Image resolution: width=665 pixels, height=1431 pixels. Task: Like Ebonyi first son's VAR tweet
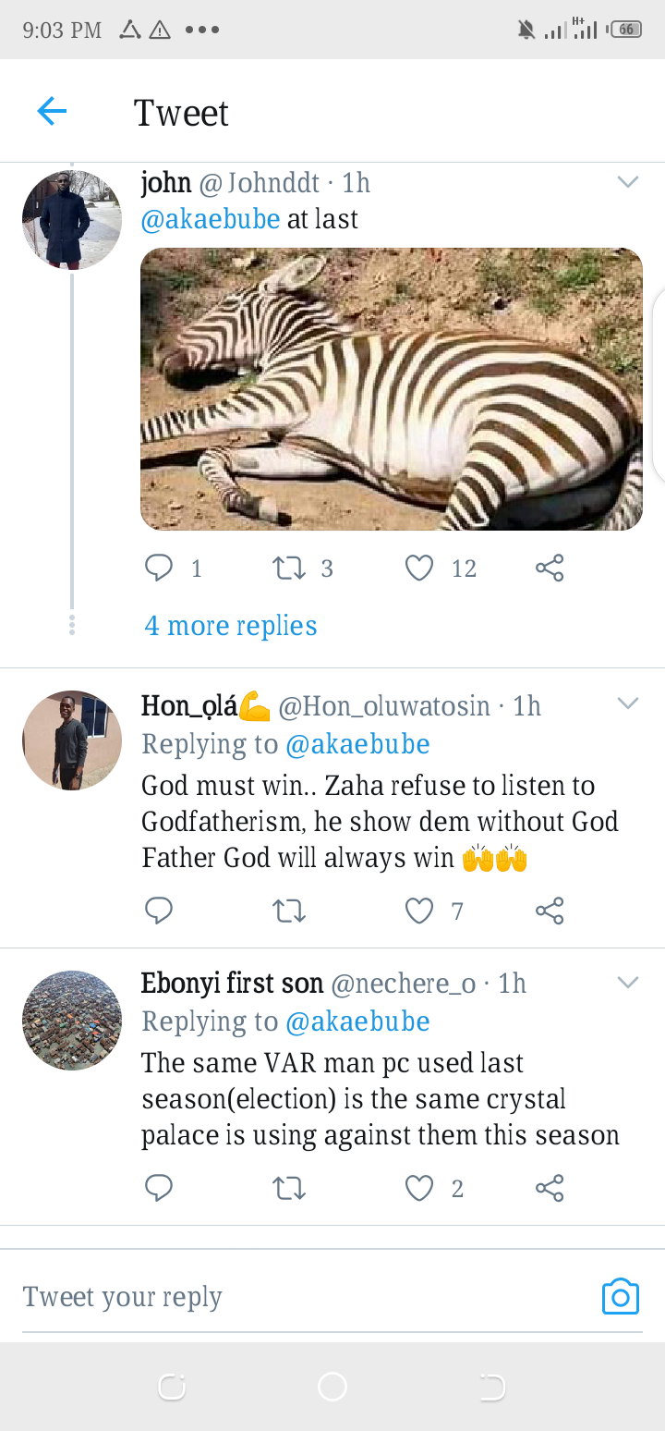[x=419, y=1188]
